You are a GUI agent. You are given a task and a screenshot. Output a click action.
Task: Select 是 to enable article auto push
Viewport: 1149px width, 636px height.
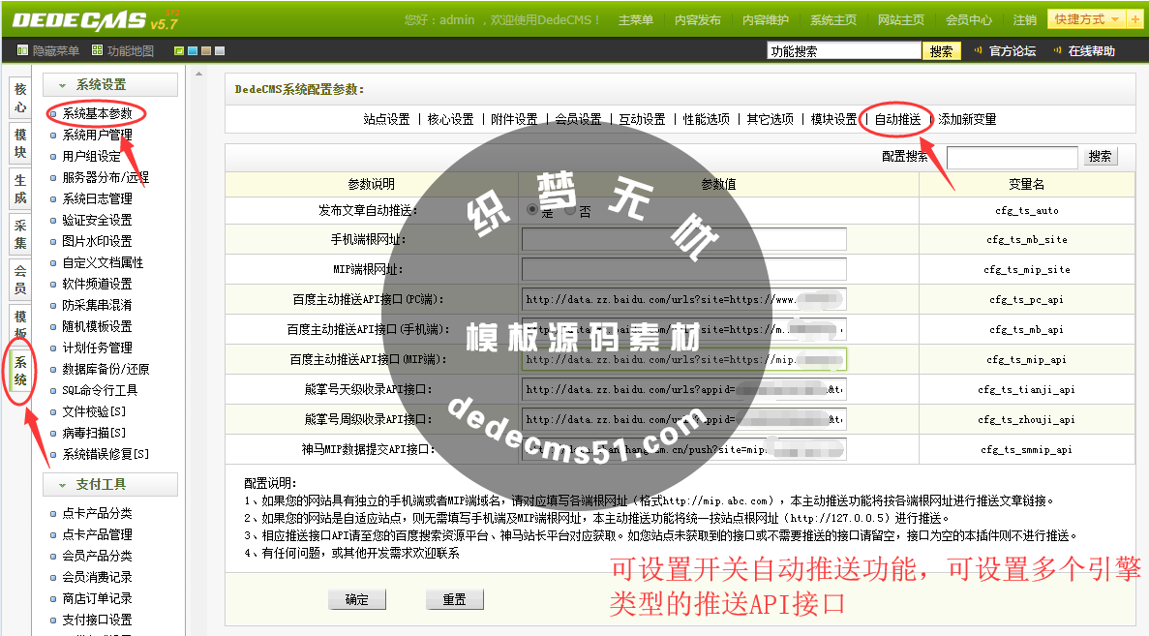tap(531, 209)
